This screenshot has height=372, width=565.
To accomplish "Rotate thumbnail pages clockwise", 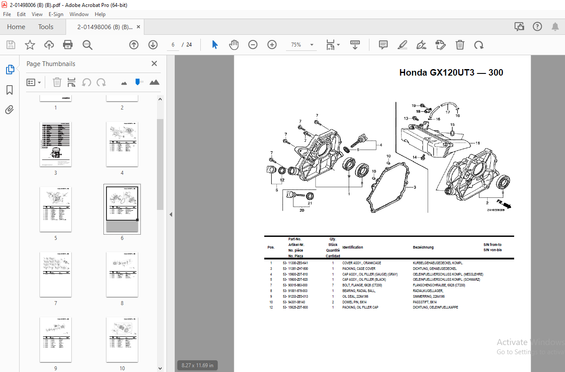I will click(x=101, y=82).
